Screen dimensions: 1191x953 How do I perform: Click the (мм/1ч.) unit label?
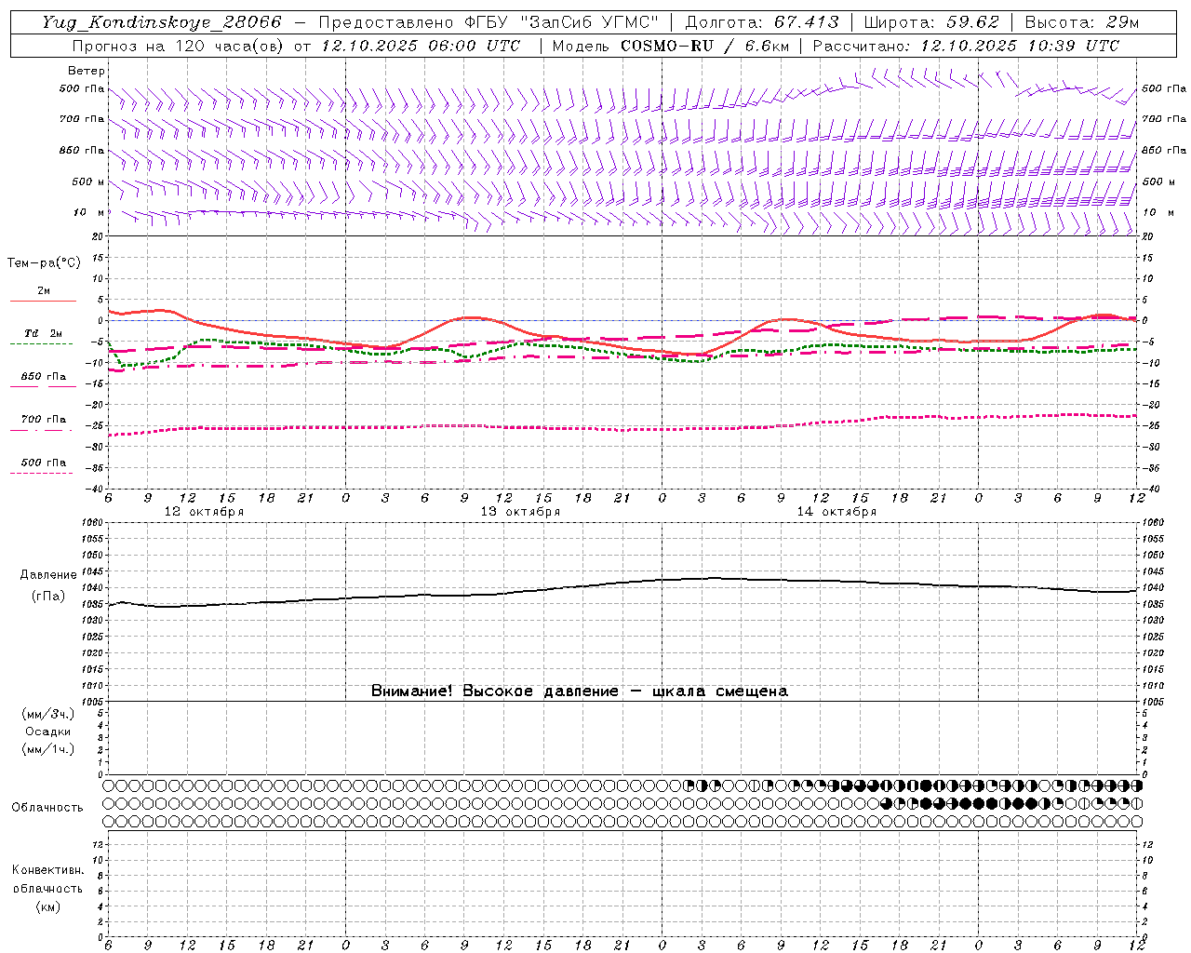pyautogui.click(x=48, y=749)
